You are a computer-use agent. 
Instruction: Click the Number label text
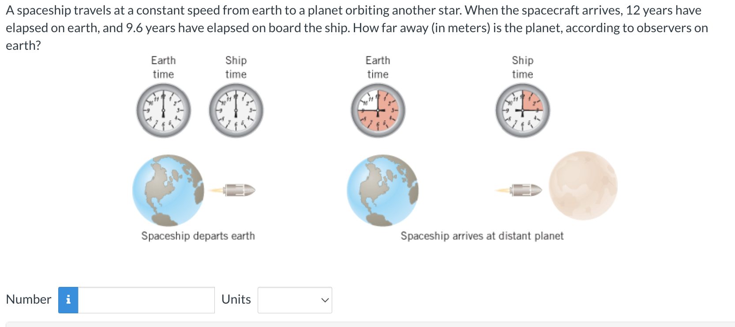pyautogui.click(x=28, y=299)
